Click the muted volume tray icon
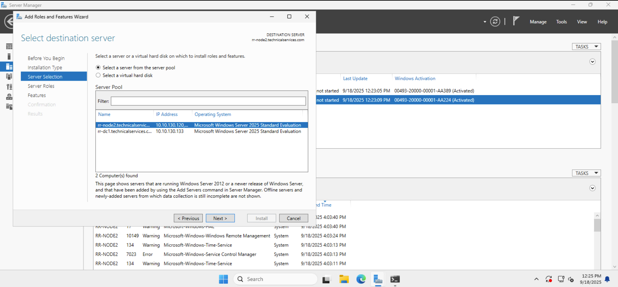Image resolution: width=618 pixels, height=287 pixels. 571,279
